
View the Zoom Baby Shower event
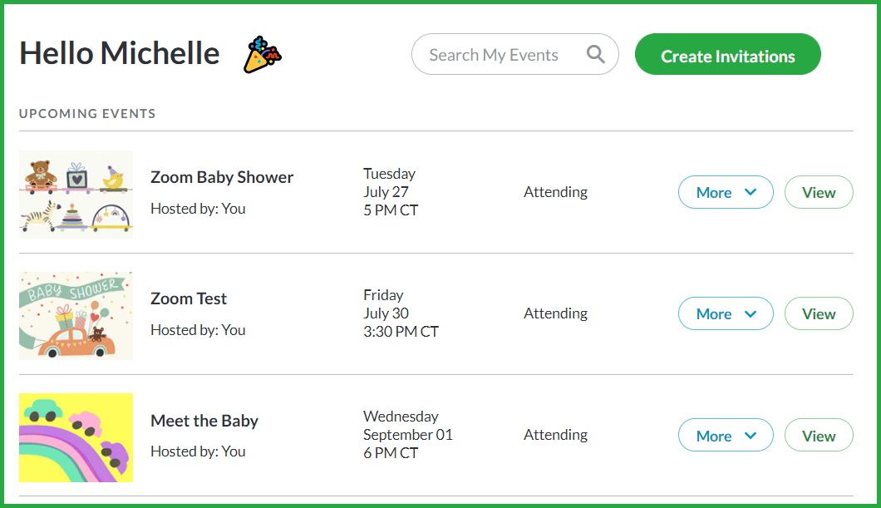[819, 192]
